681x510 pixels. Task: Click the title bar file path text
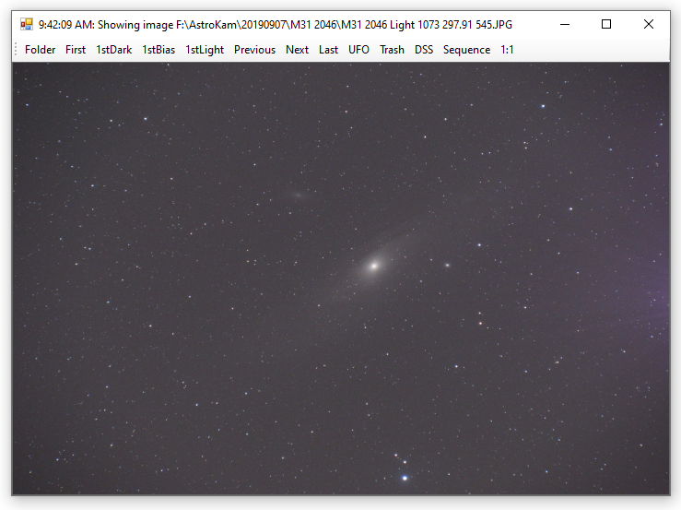pos(344,25)
